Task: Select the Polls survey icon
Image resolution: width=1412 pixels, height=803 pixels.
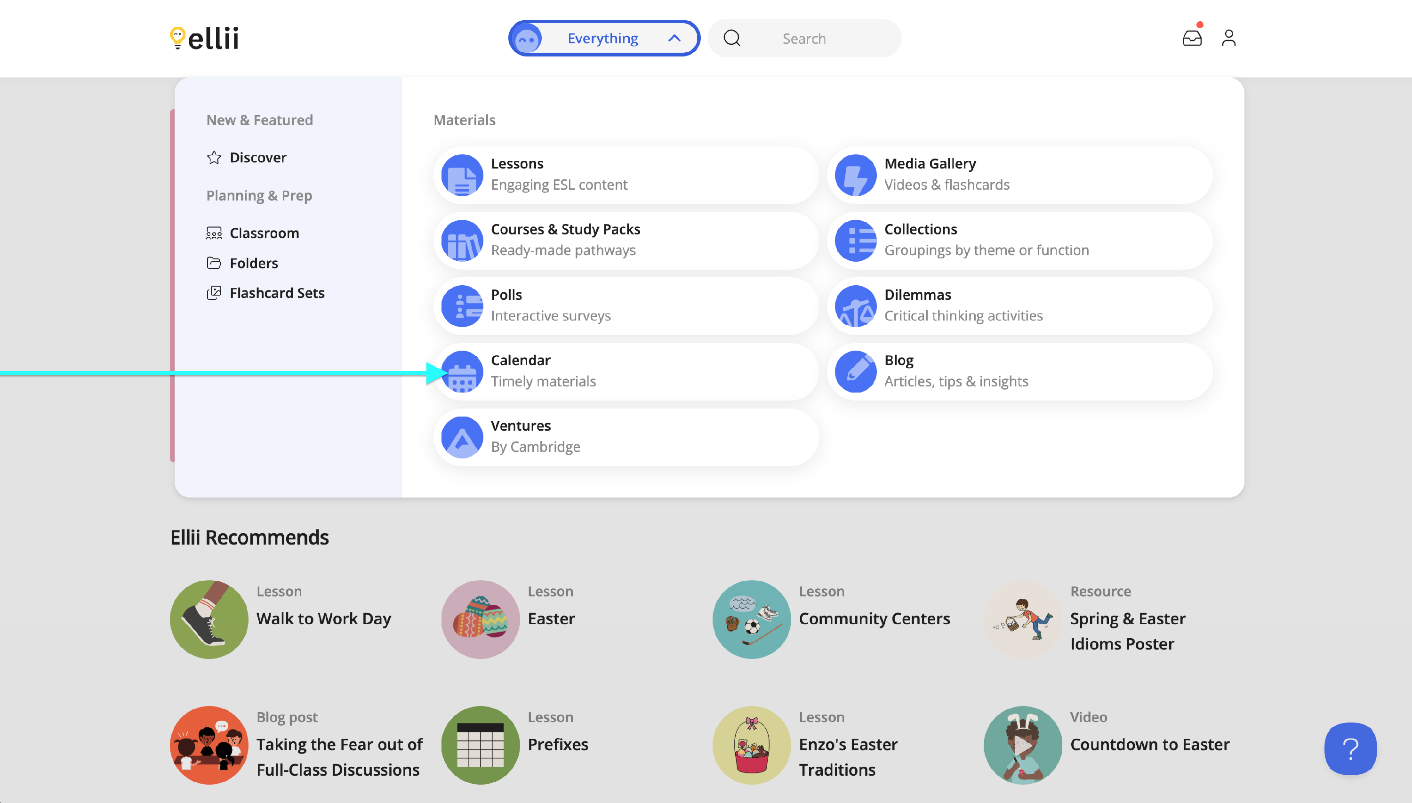Action: [462, 306]
